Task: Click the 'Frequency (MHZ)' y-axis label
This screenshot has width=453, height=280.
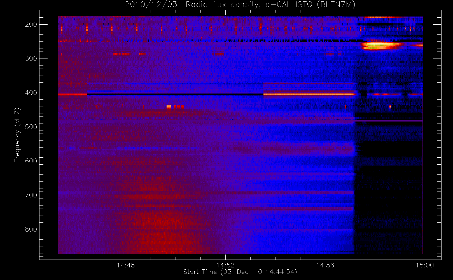Action: tap(17, 135)
